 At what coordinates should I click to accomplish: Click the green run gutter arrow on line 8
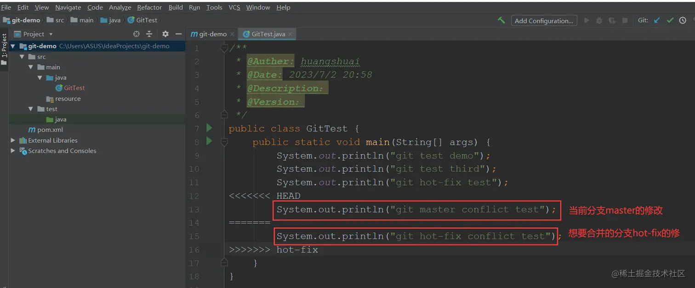tap(210, 141)
